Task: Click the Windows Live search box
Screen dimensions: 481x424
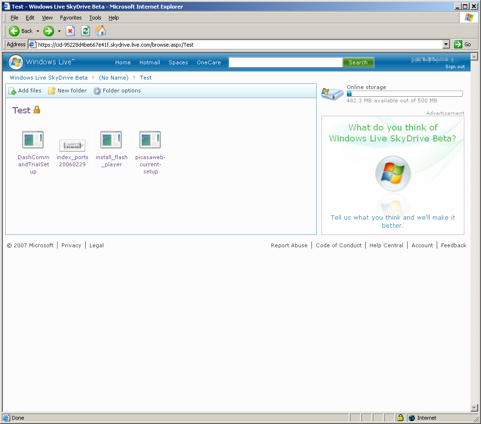Action: click(286, 62)
